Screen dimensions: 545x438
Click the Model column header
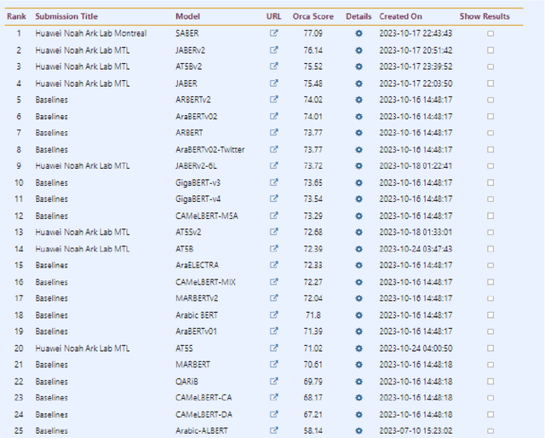[188, 16]
